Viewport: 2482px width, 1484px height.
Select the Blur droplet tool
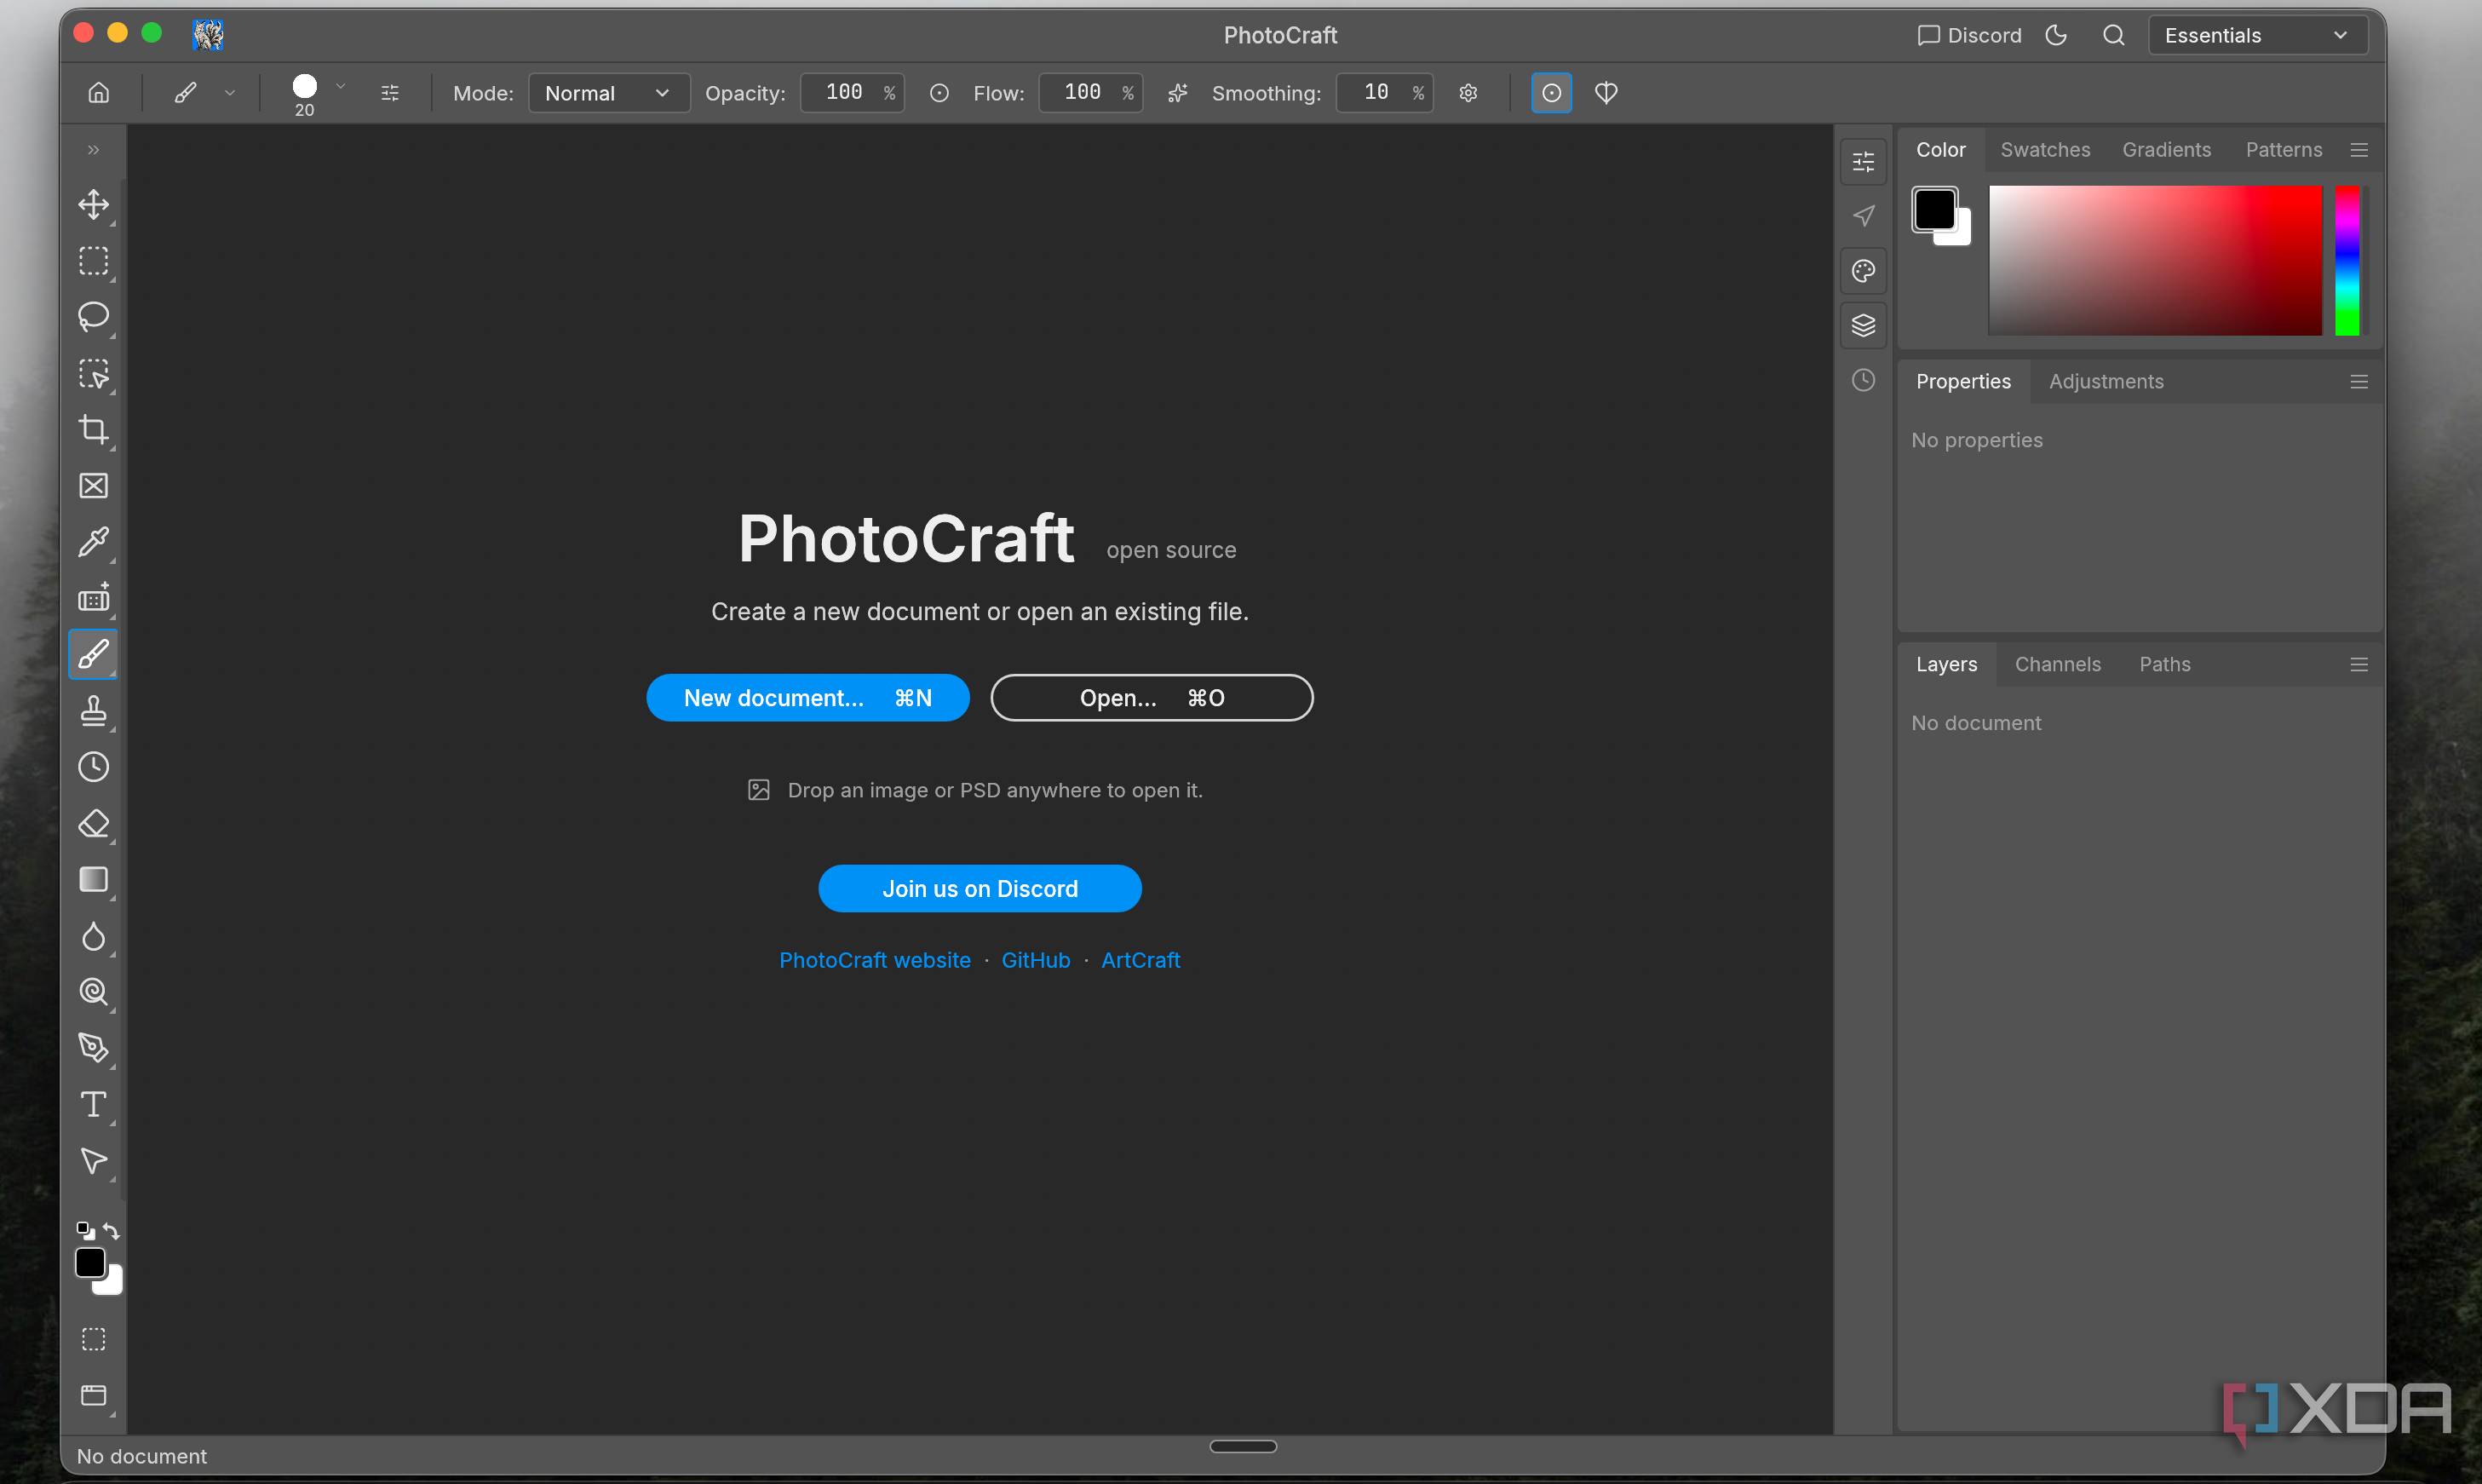click(94, 936)
